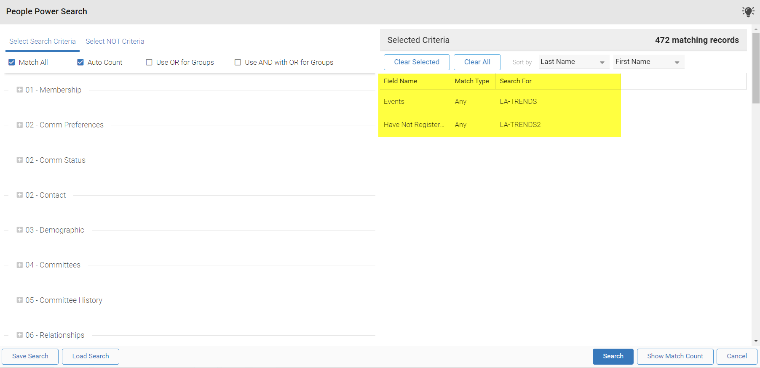This screenshot has width=760, height=368.
Task: Click the 02 - Comm Preferences label
Action: 64,125
